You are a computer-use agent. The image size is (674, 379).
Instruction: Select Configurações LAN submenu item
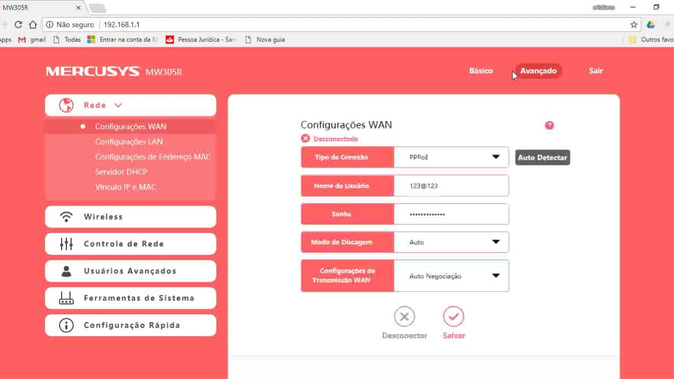click(129, 142)
